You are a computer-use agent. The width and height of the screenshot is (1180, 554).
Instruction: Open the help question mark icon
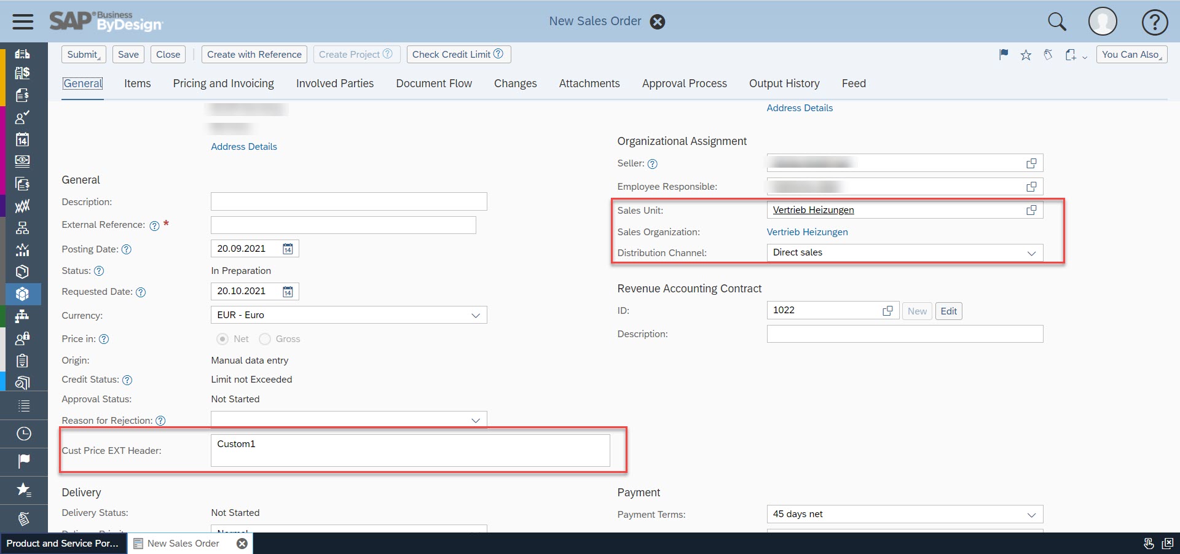coord(1155,22)
